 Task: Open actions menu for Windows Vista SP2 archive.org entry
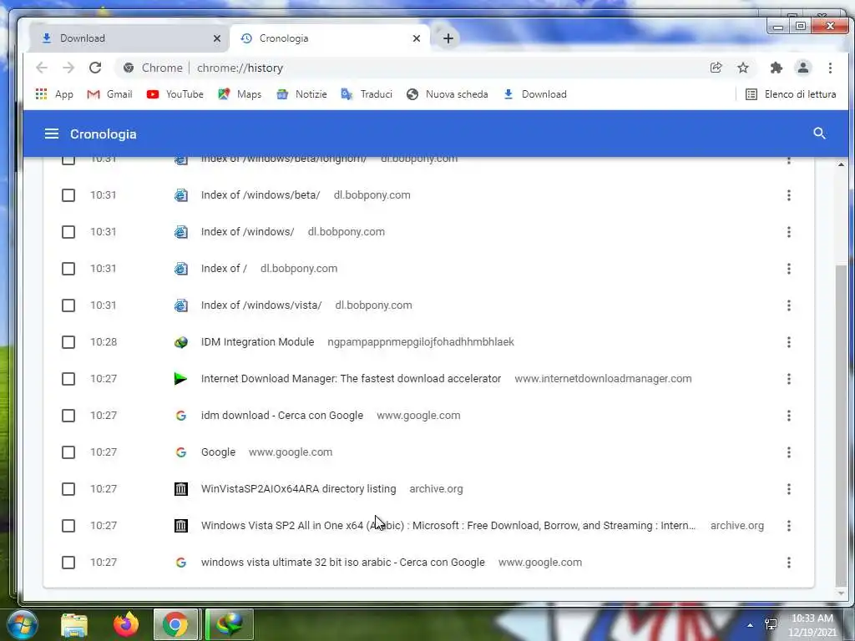(x=788, y=526)
